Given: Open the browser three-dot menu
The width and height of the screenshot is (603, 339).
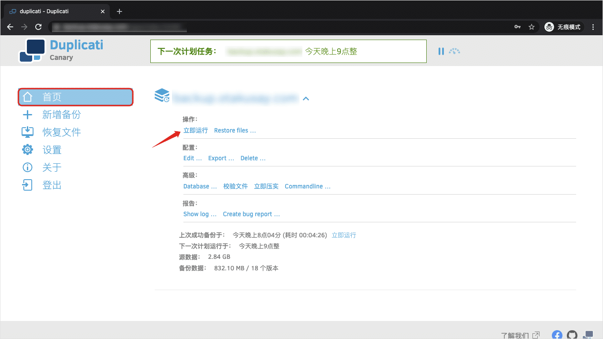Looking at the screenshot, I should point(593,27).
